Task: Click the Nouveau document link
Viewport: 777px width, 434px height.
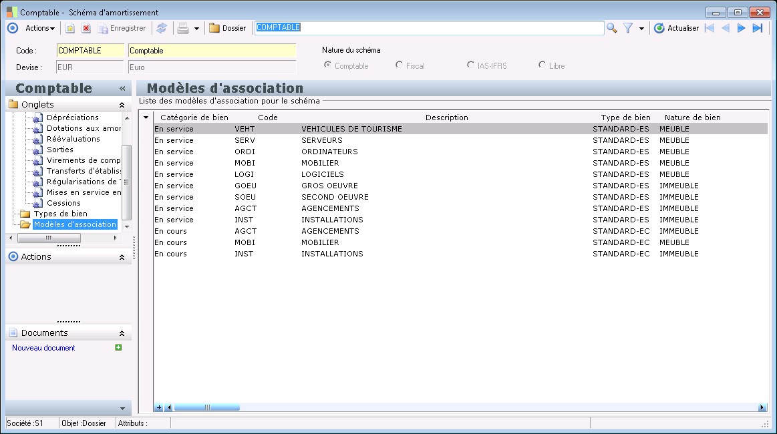Action: pyautogui.click(x=43, y=348)
